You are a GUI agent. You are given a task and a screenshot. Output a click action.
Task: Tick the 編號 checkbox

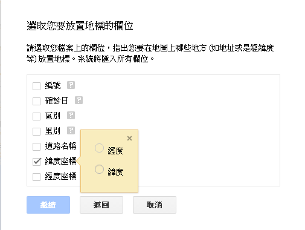[36, 86]
